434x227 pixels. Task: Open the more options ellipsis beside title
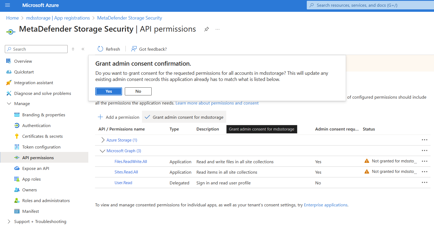217,29
